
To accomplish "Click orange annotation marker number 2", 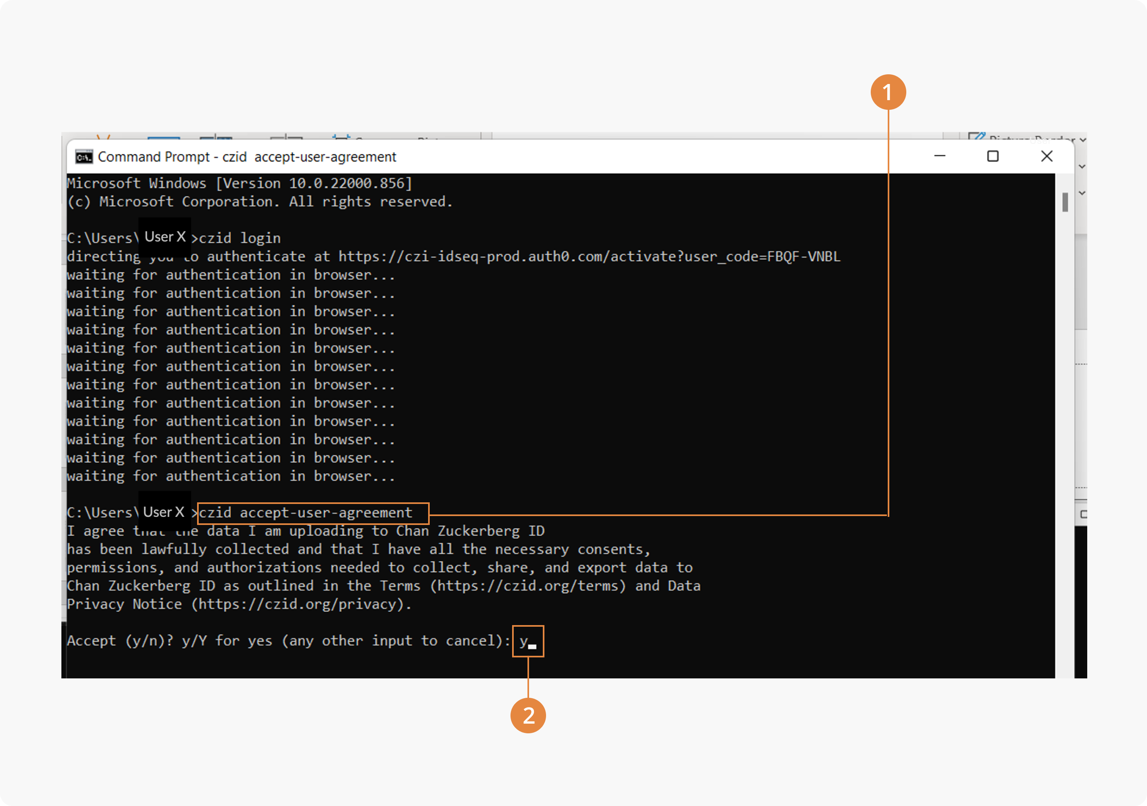I will 528,715.
